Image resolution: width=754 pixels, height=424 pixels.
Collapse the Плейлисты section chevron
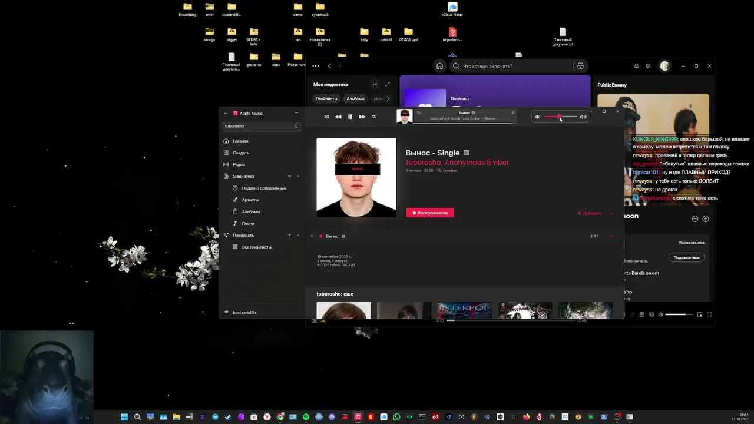(297, 236)
